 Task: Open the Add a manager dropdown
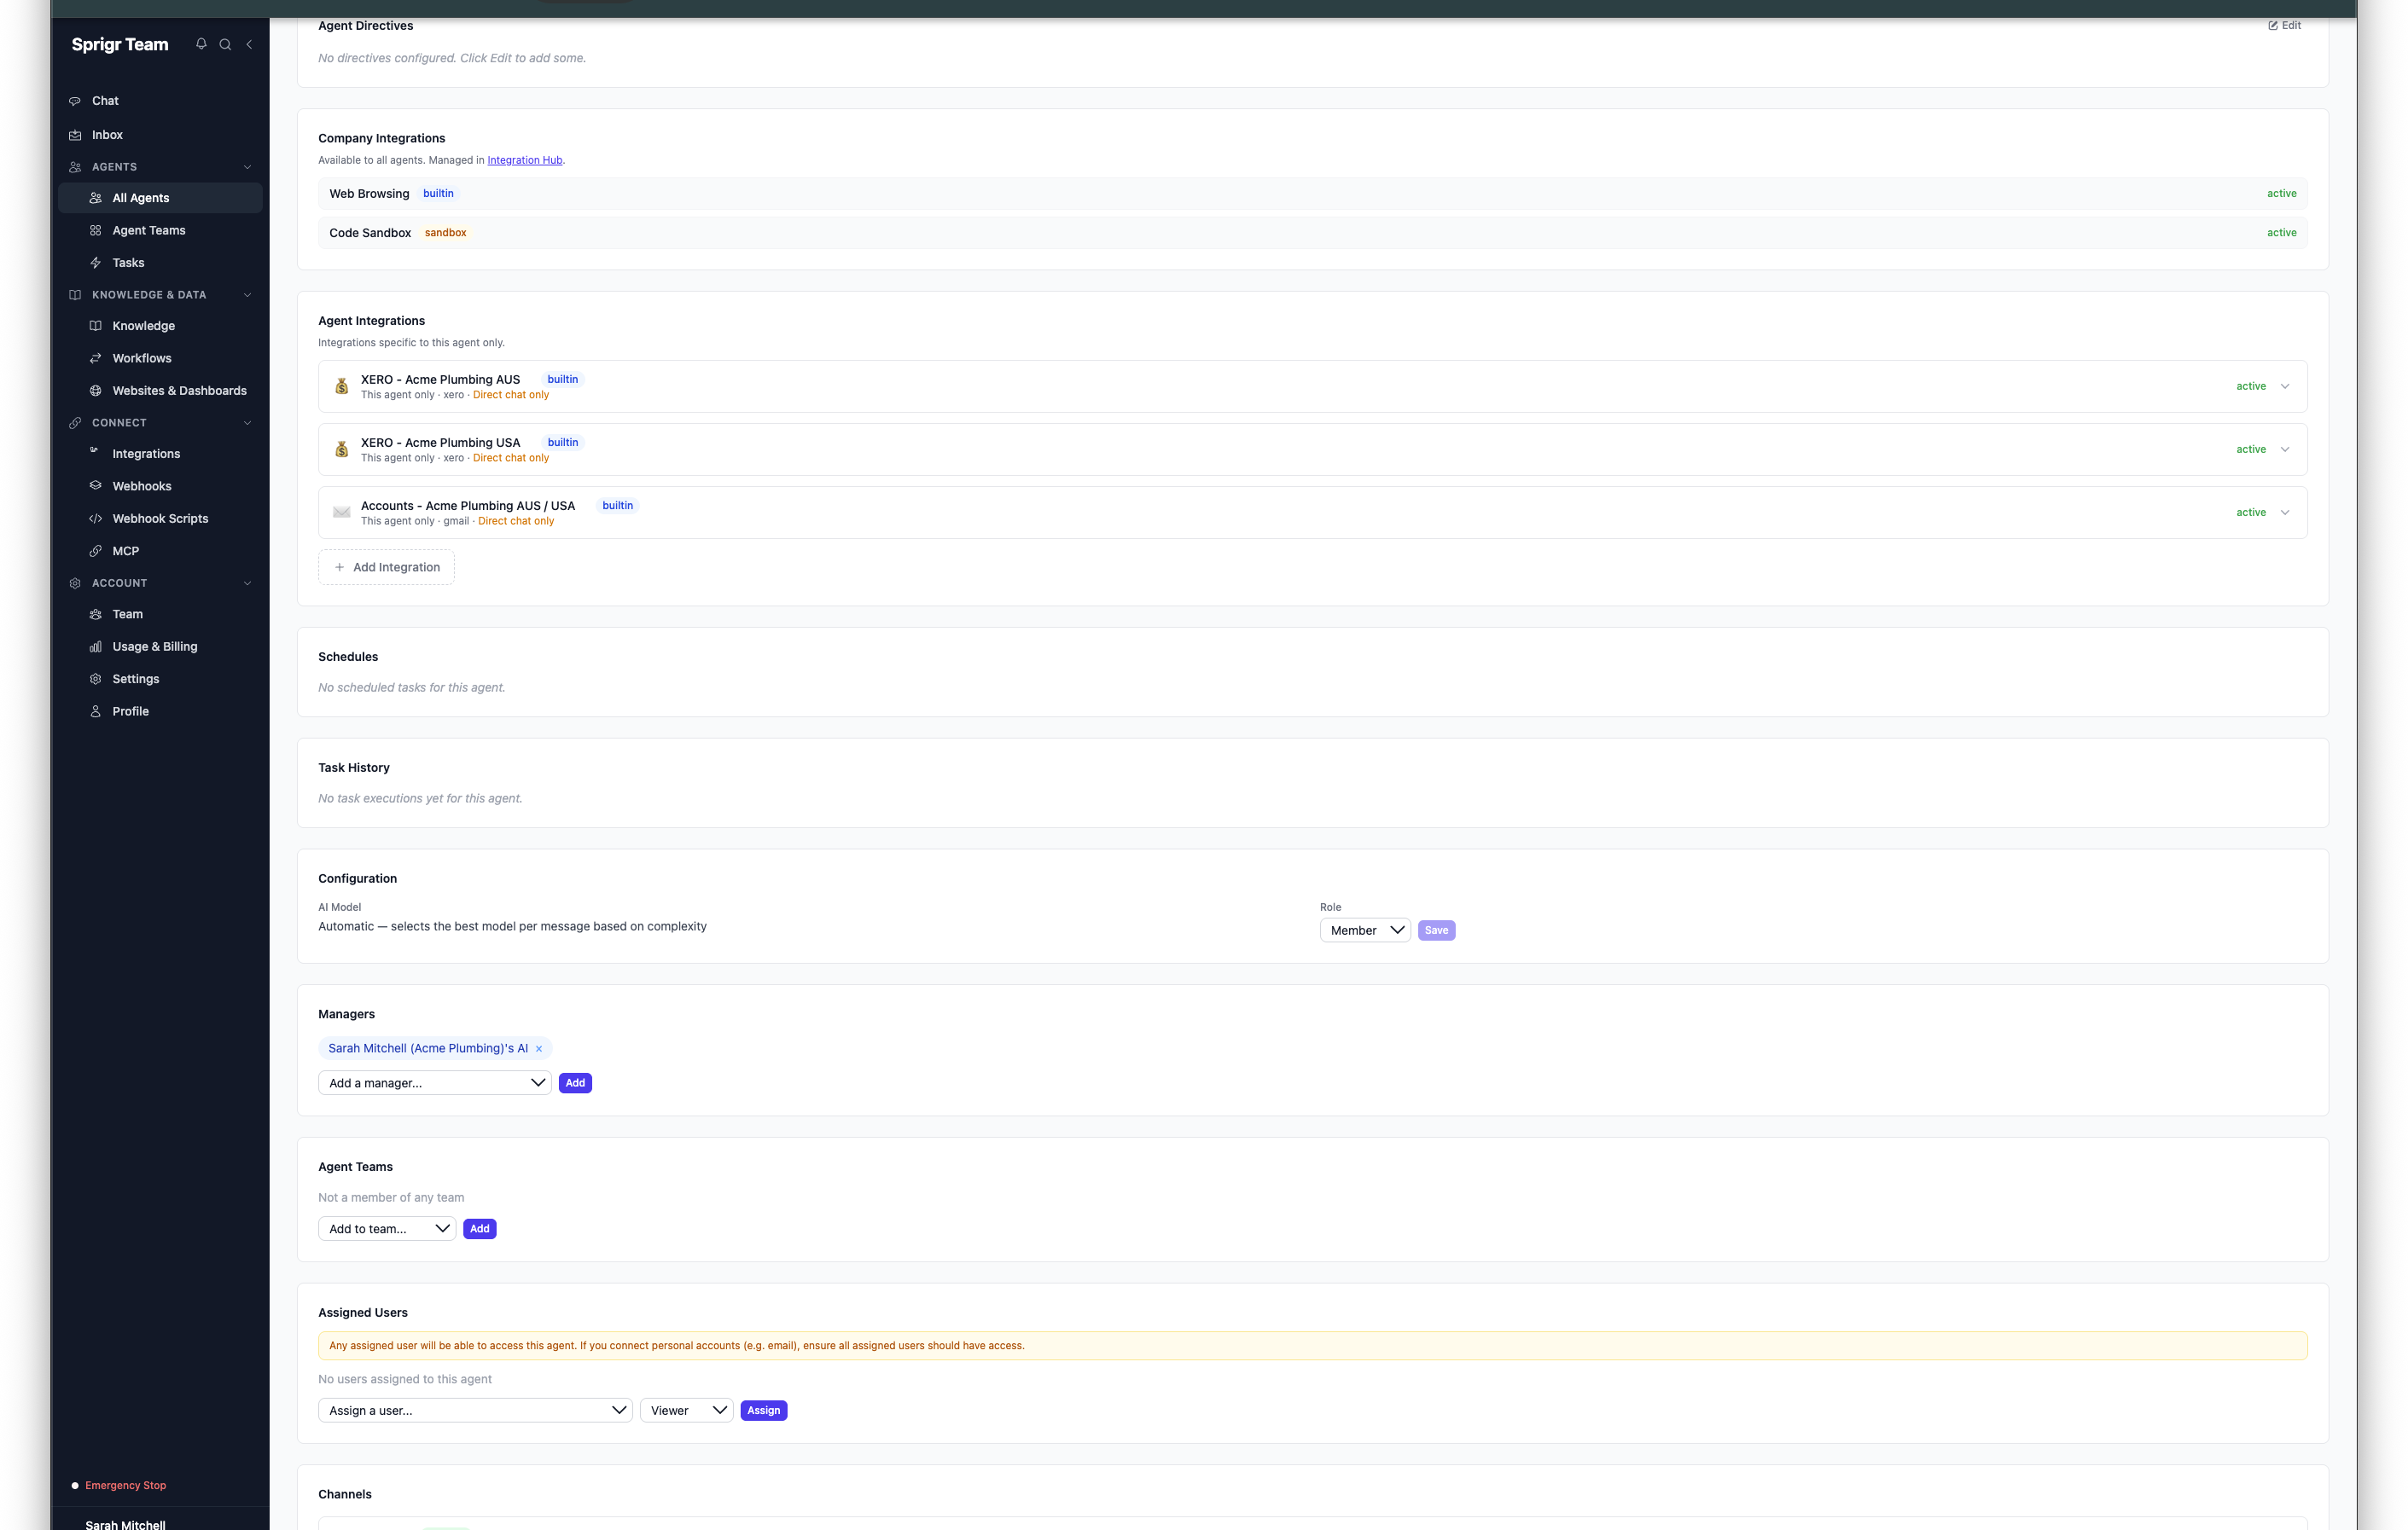(x=434, y=1082)
